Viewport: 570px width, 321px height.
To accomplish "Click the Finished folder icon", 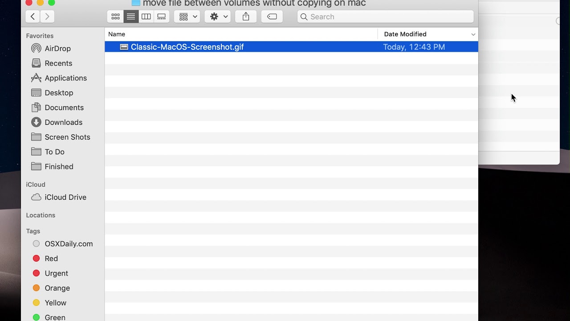I will pos(37,166).
